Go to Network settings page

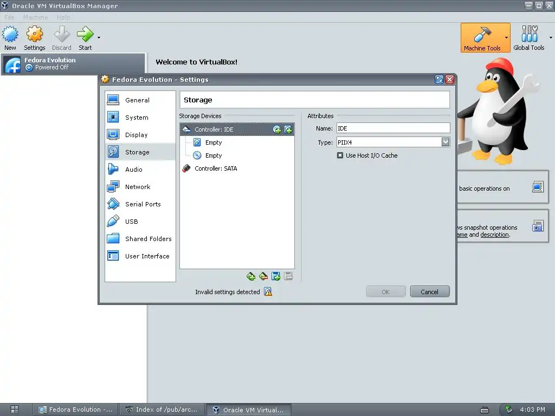coord(140,187)
